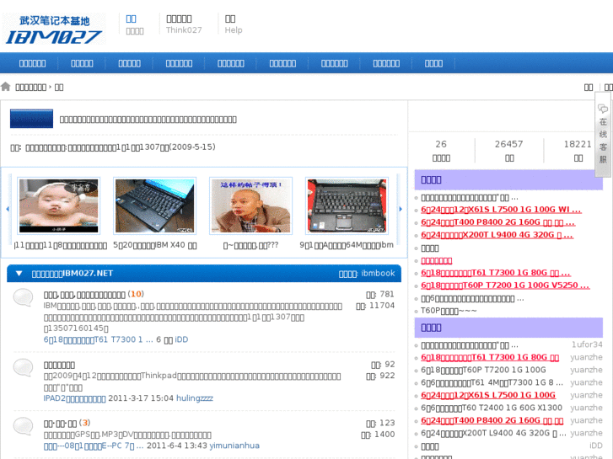Open the IBM X40 laptop thumbnail

coord(155,205)
